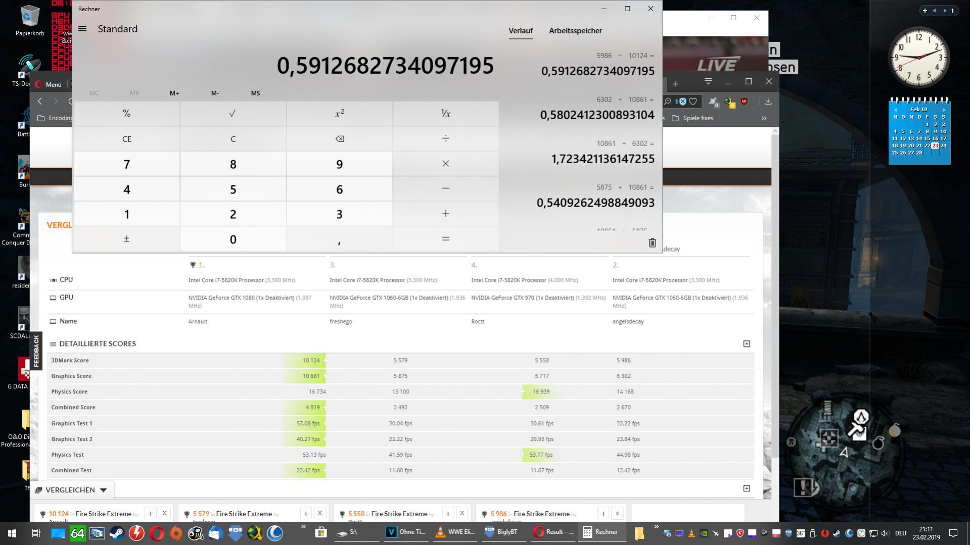This screenshot has height=545, width=970.
Task: Clear calculator history with the trash icon
Action: [x=652, y=243]
